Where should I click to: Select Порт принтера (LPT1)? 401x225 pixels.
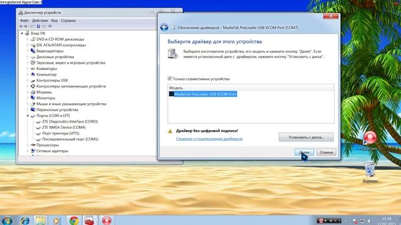click(x=61, y=133)
